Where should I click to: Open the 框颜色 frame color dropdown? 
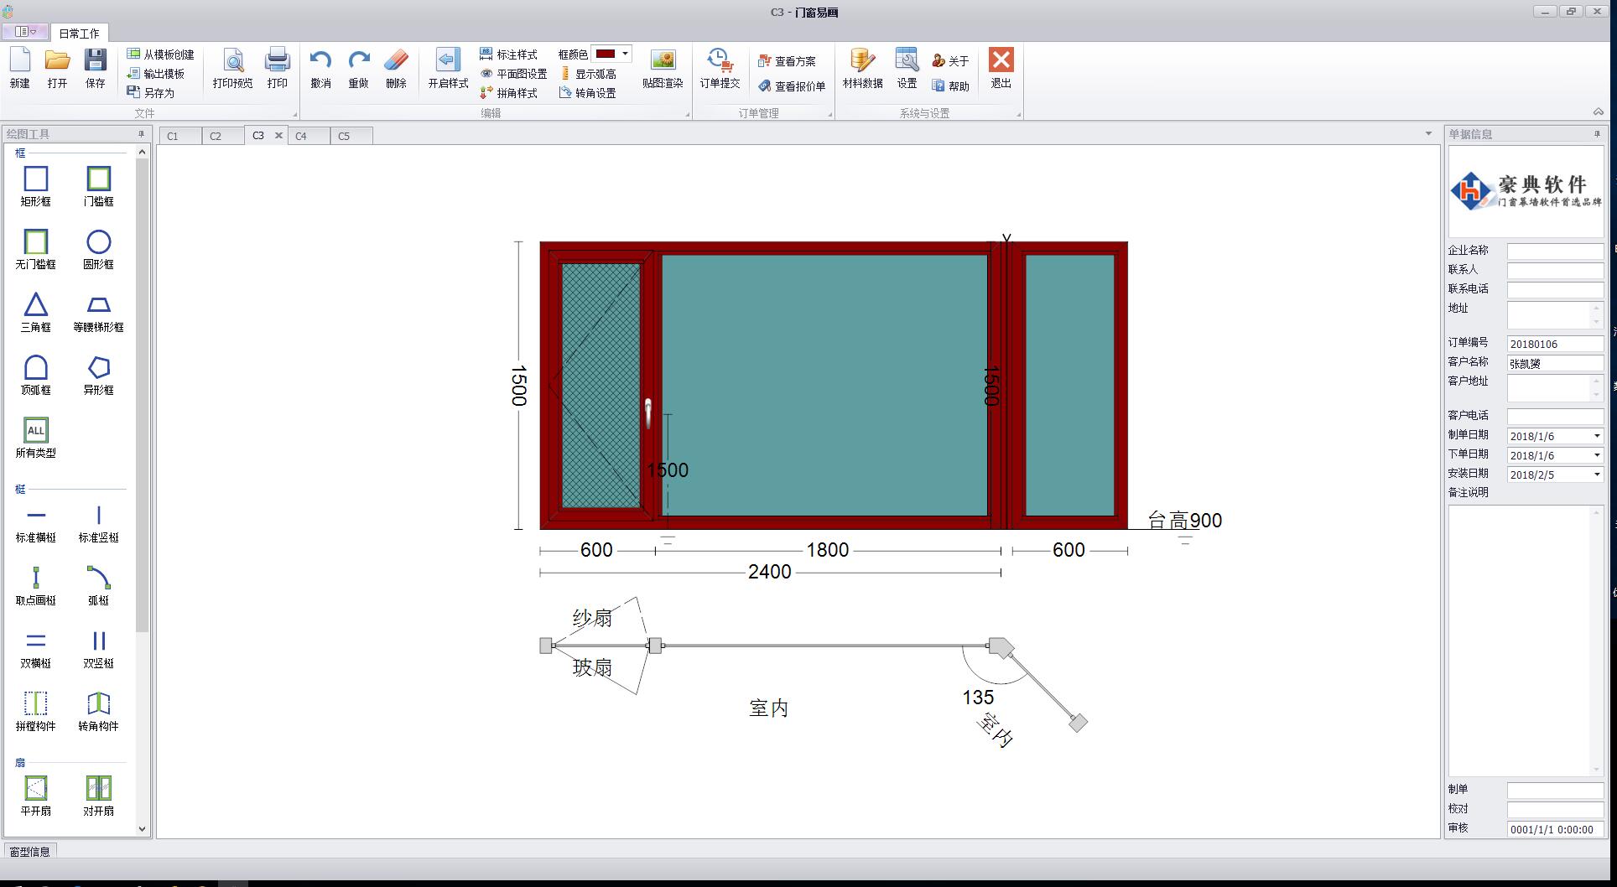click(625, 54)
